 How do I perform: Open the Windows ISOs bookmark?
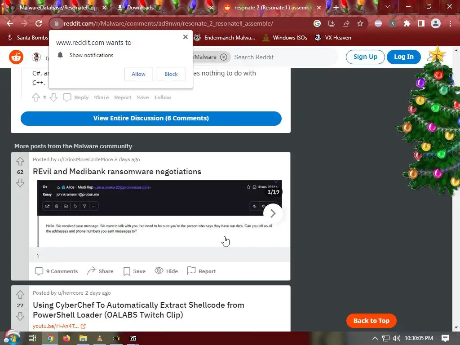[285, 38]
